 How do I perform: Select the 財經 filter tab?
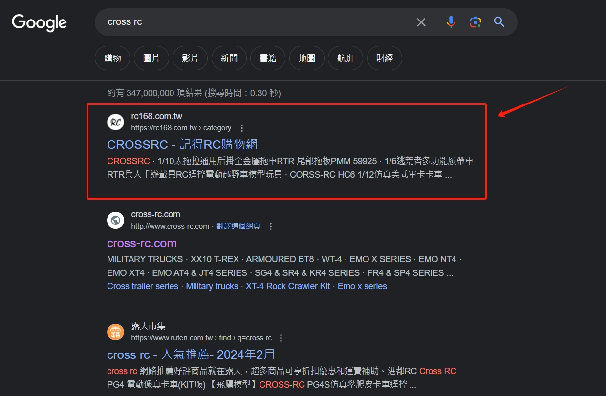(385, 58)
